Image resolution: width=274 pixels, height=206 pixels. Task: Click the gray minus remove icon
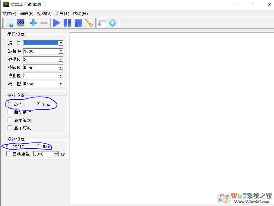click(x=44, y=23)
